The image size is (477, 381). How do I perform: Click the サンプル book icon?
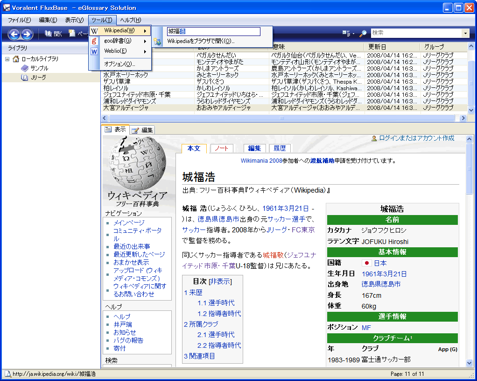(25, 68)
